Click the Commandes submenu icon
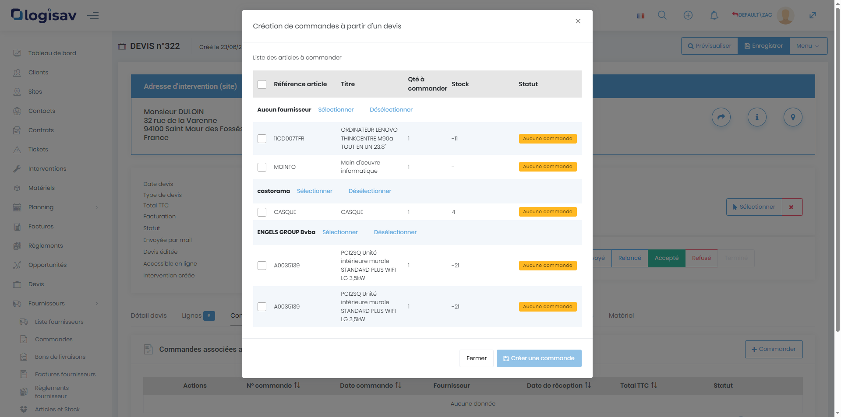Viewport: 841px width, 417px height. (24, 339)
